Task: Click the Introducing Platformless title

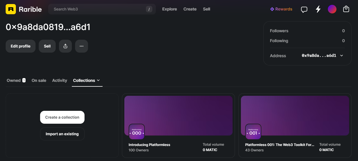Action: click(x=149, y=145)
